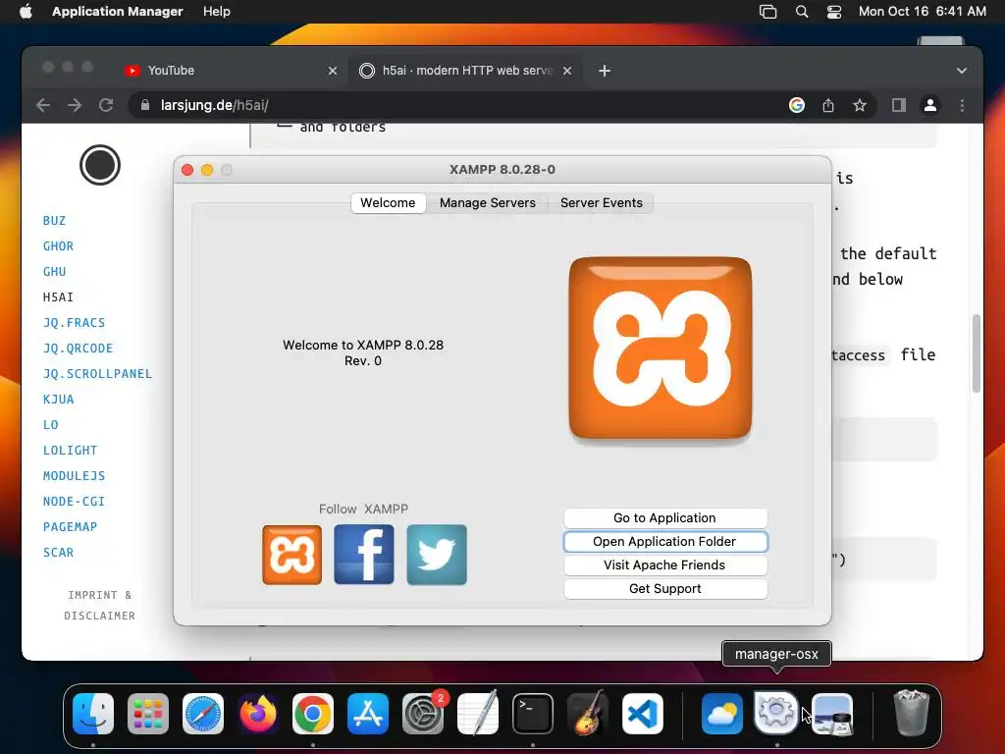1005x754 pixels.
Task: Click the Google icon in Chrome's address bar
Action: 797,105
